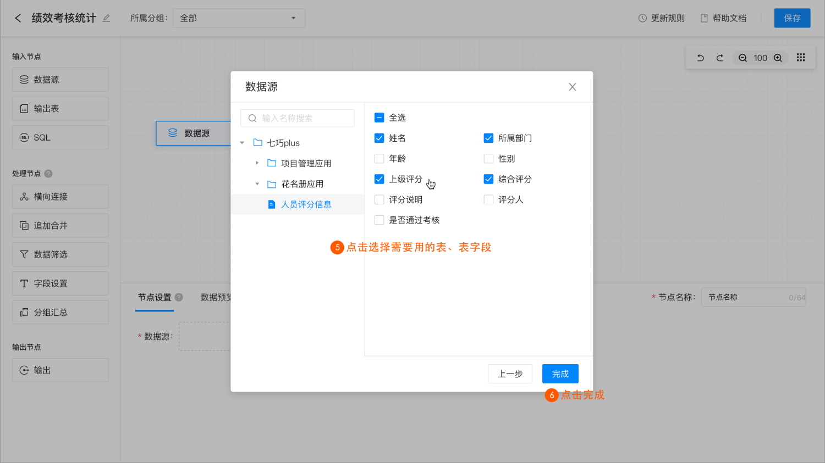Select the 输出表 node

61,109
